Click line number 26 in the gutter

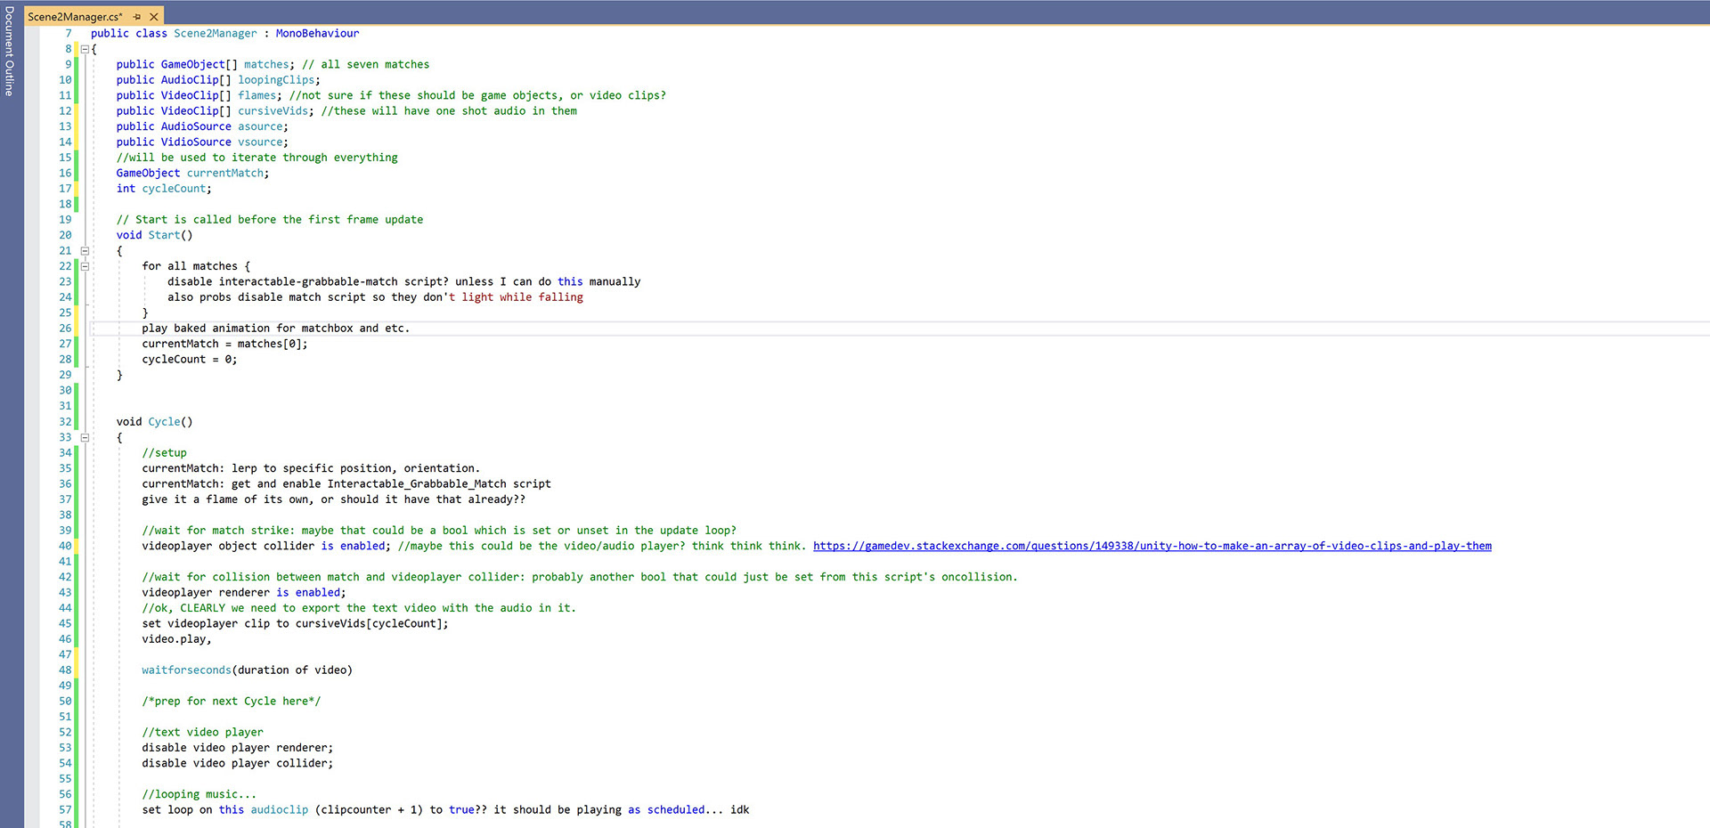coord(65,329)
